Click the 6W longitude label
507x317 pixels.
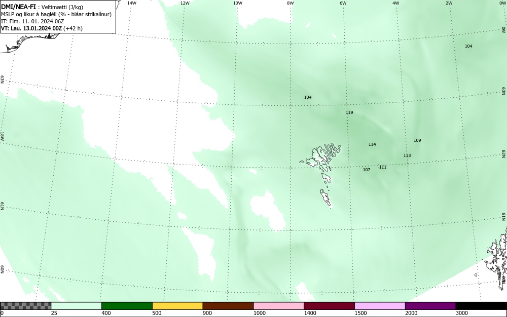[343, 3]
